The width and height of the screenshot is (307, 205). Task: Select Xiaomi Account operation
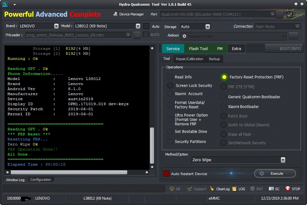click(x=170, y=94)
